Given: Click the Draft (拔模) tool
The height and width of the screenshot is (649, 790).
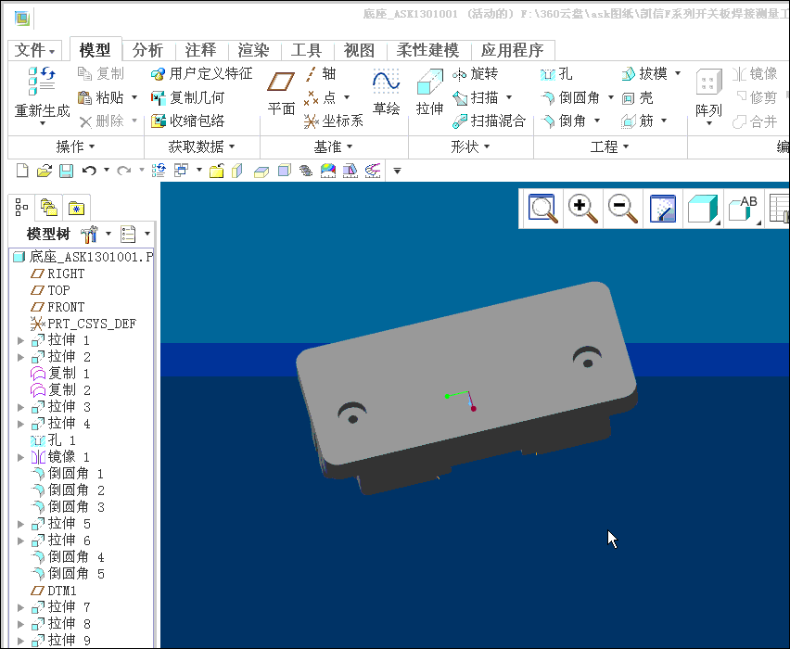Looking at the screenshot, I should pyautogui.click(x=644, y=74).
